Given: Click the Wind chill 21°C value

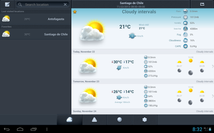Looking at the screenshot, I should pos(142,28).
